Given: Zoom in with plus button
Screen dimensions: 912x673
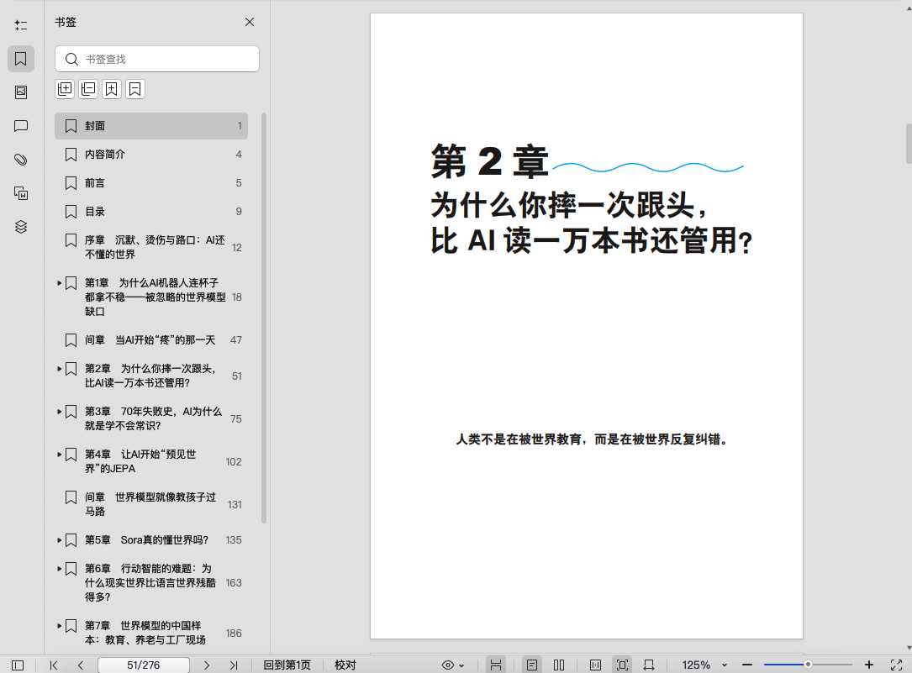Looking at the screenshot, I should point(869,665).
